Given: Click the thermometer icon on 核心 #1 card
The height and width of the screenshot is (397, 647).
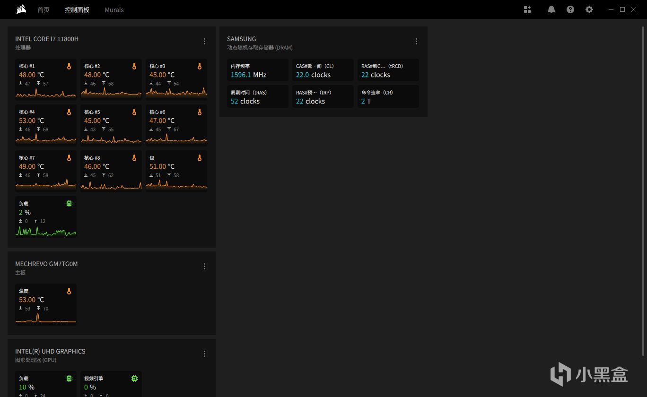Looking at the screenshot, I should pyautogui.click(x=69, y=66).
